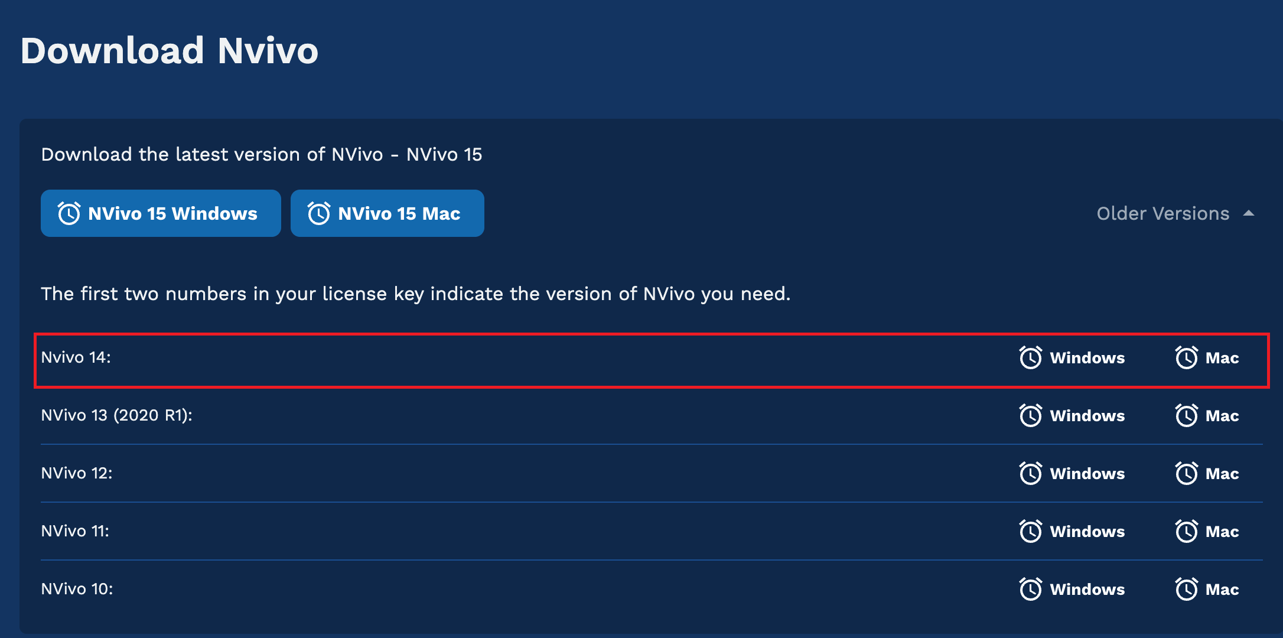Image resolution: width=1283 pixels, height=638 pixels.
Task: Click the NVivo 15 Mac download button
Action: coord(387,213)
